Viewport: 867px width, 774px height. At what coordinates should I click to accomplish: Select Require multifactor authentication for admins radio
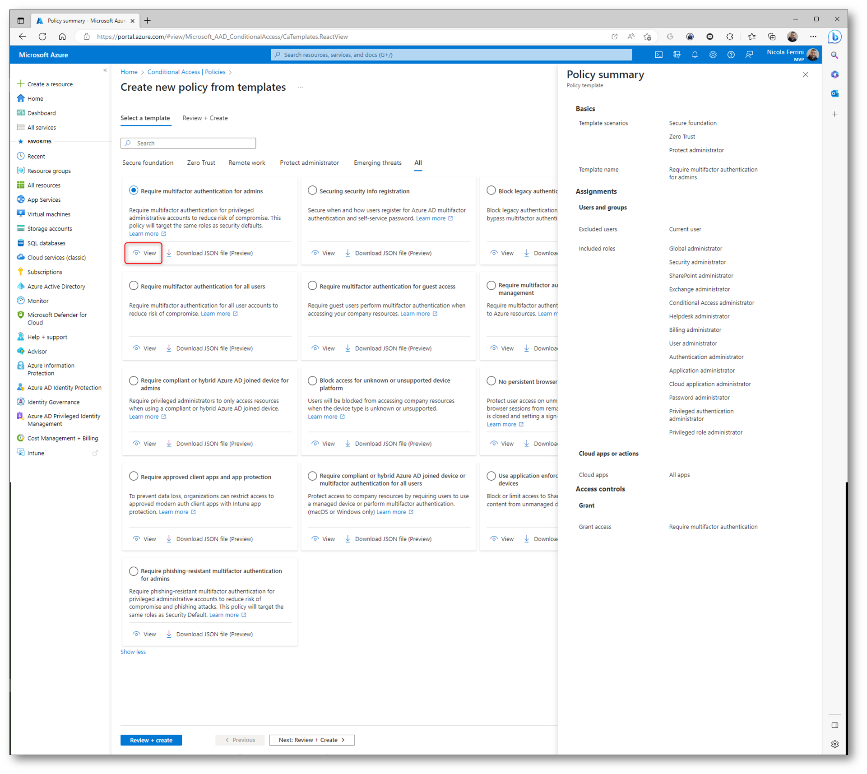(134, 190)
